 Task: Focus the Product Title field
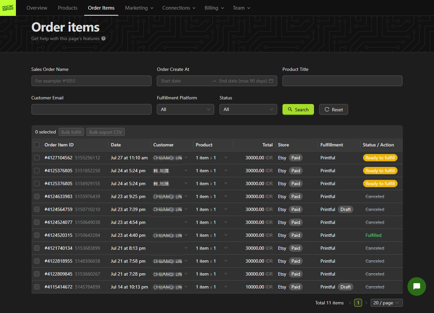coord(342,81)
